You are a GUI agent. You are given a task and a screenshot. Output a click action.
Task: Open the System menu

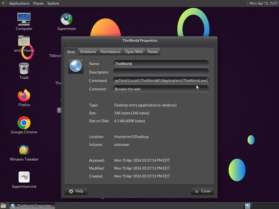tap(53, 3)
